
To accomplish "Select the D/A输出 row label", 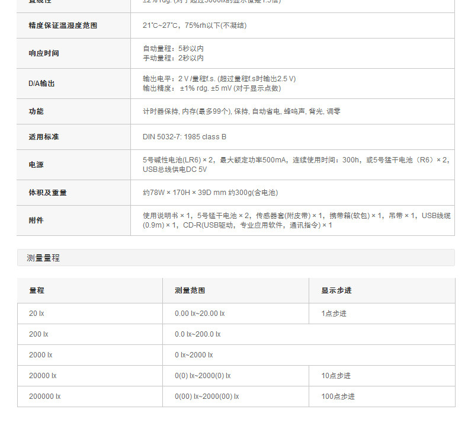I will pyautogui.click(x=41, y=84).
